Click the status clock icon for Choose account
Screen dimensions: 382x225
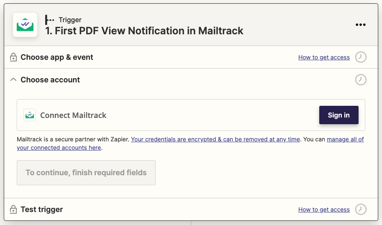pos(361,79)
